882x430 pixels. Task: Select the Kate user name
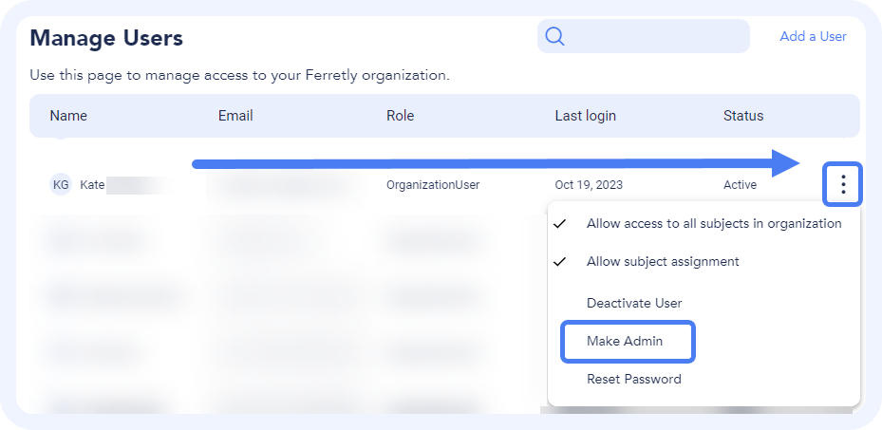pyautogui.click(x=92, y=185)
